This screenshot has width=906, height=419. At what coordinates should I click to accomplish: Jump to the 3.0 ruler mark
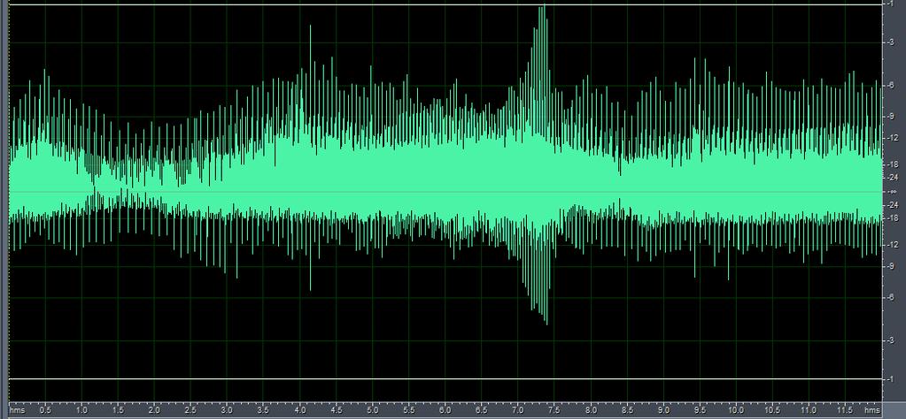point(227,410)
